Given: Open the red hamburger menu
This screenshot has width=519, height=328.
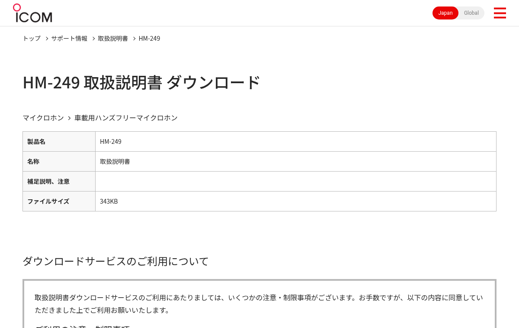Looking at the screenshot, I should 500,13.
